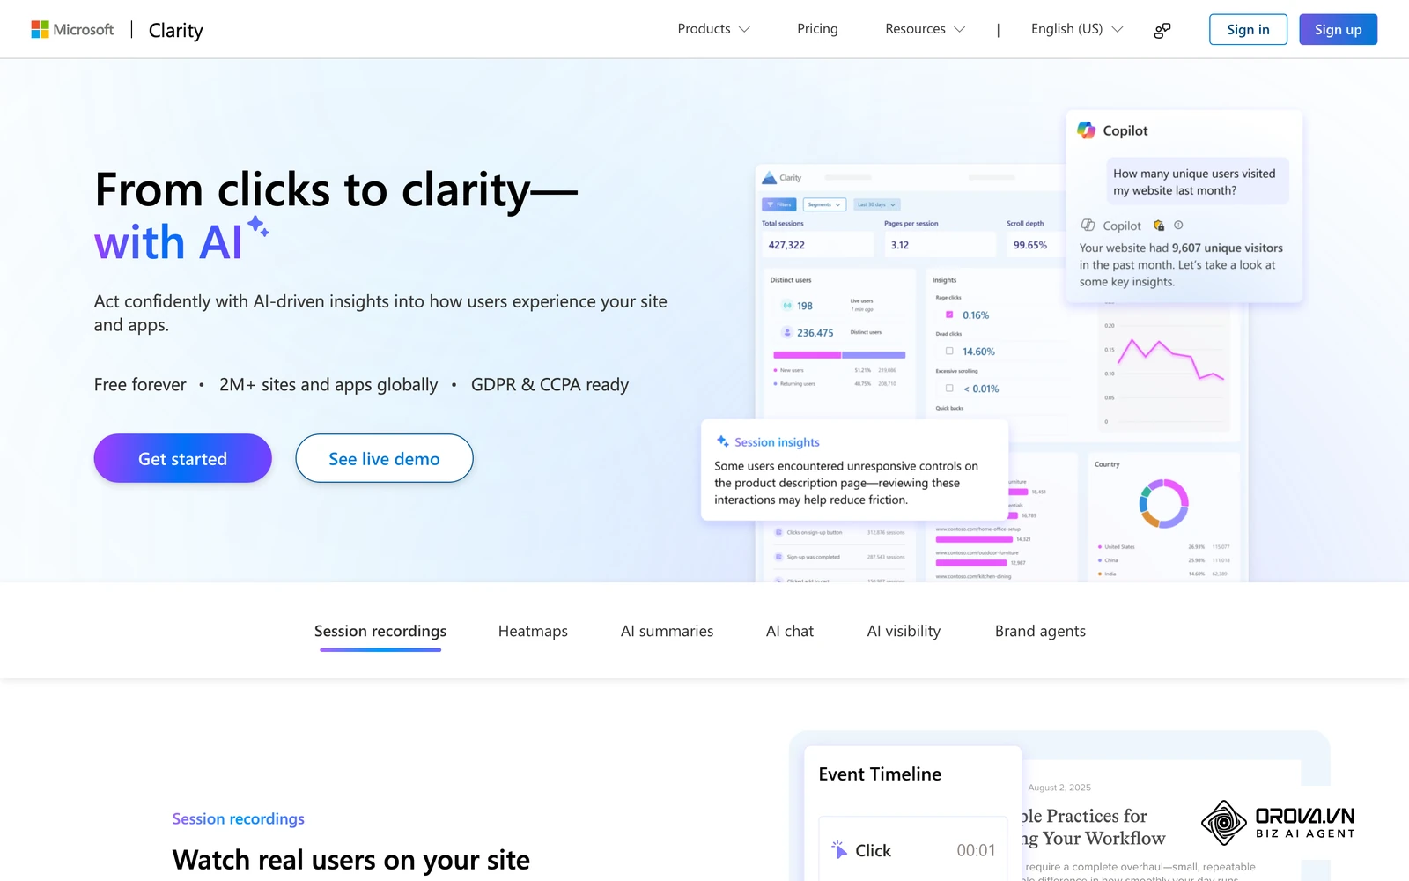Open Last 30 days dropdown in preview

pyautogui.click(x=876, y=204)
